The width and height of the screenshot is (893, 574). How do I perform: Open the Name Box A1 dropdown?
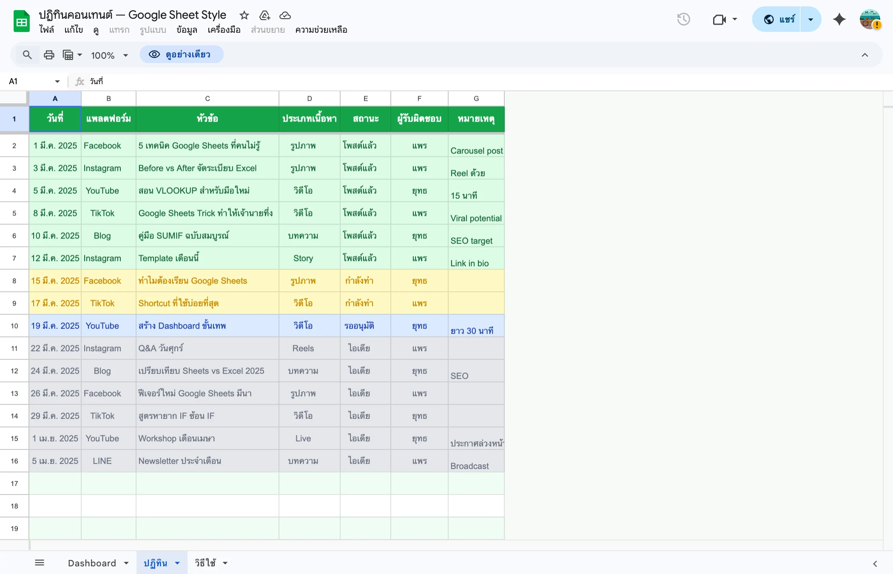tap(57, 81)
